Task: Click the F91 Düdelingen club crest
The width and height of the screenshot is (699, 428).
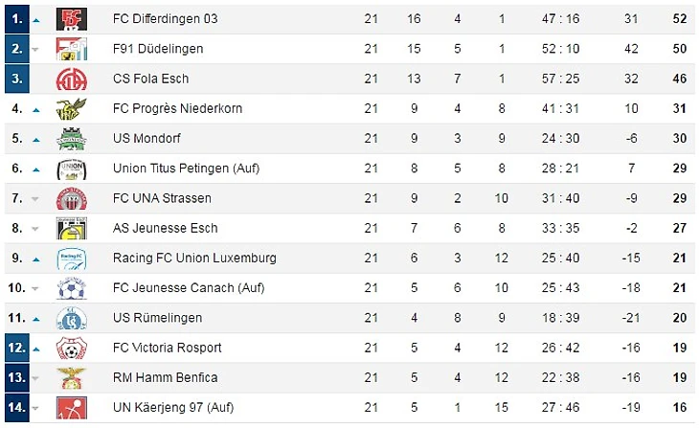Action: pos(71,49)
